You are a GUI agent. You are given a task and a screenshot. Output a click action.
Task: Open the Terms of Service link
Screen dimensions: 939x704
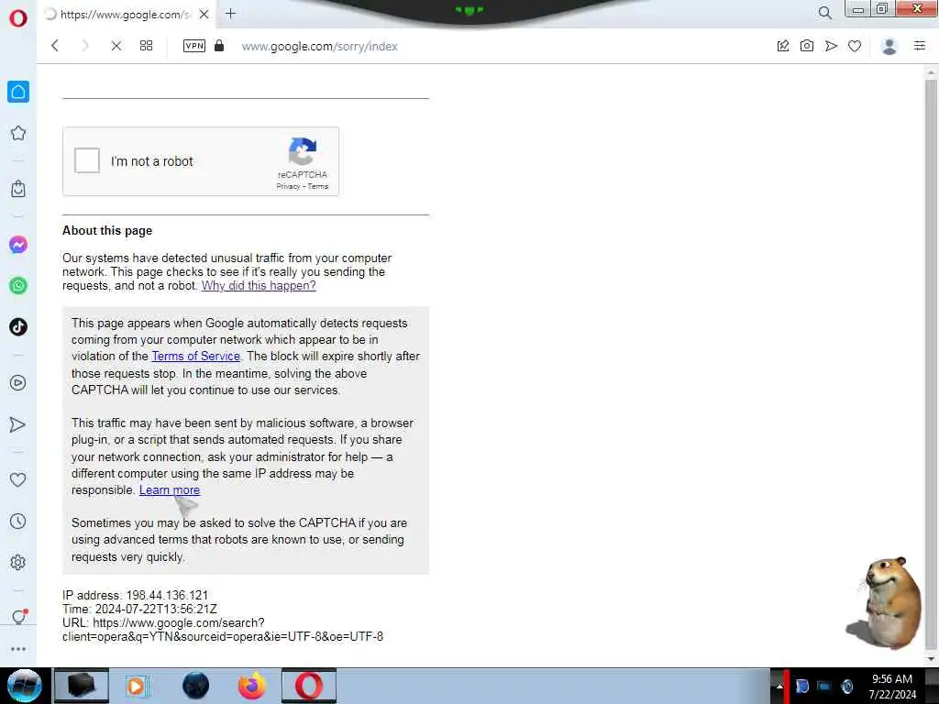[196, 357]
